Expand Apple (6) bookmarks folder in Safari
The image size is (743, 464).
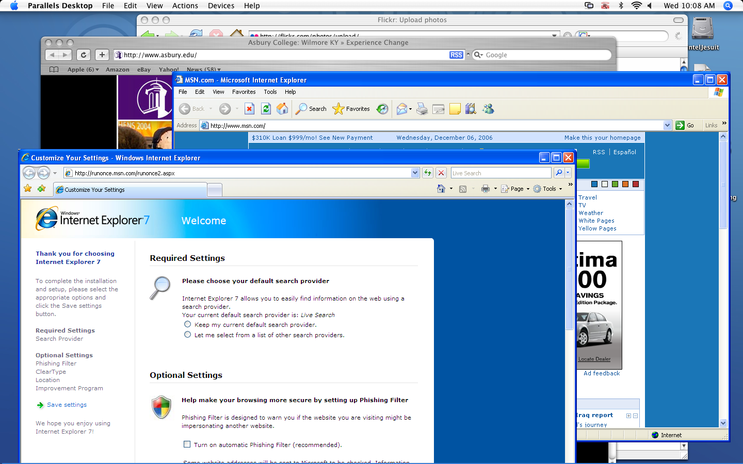(x=83, y=70)
